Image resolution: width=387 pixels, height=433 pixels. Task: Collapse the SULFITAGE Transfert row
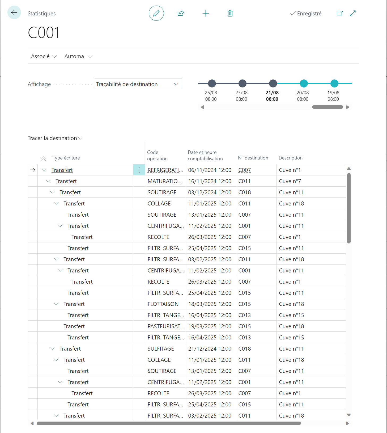[x=52, y=349]
